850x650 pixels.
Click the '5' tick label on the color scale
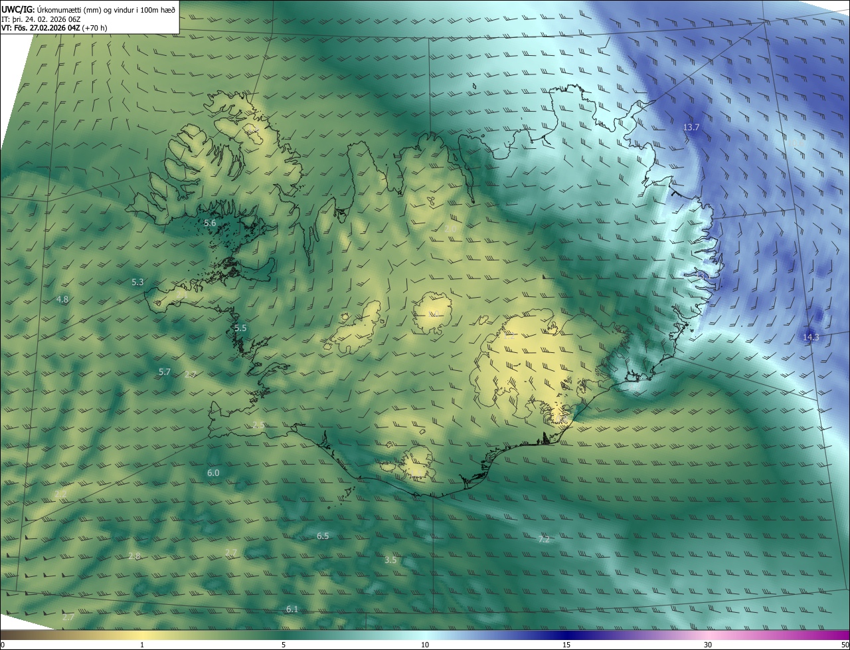click(x=284, y=645)
